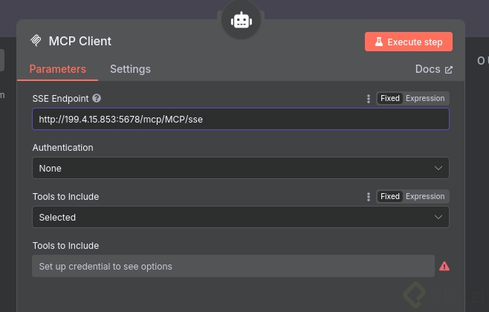Click the flask icon on Execute step

click(378, 42)
